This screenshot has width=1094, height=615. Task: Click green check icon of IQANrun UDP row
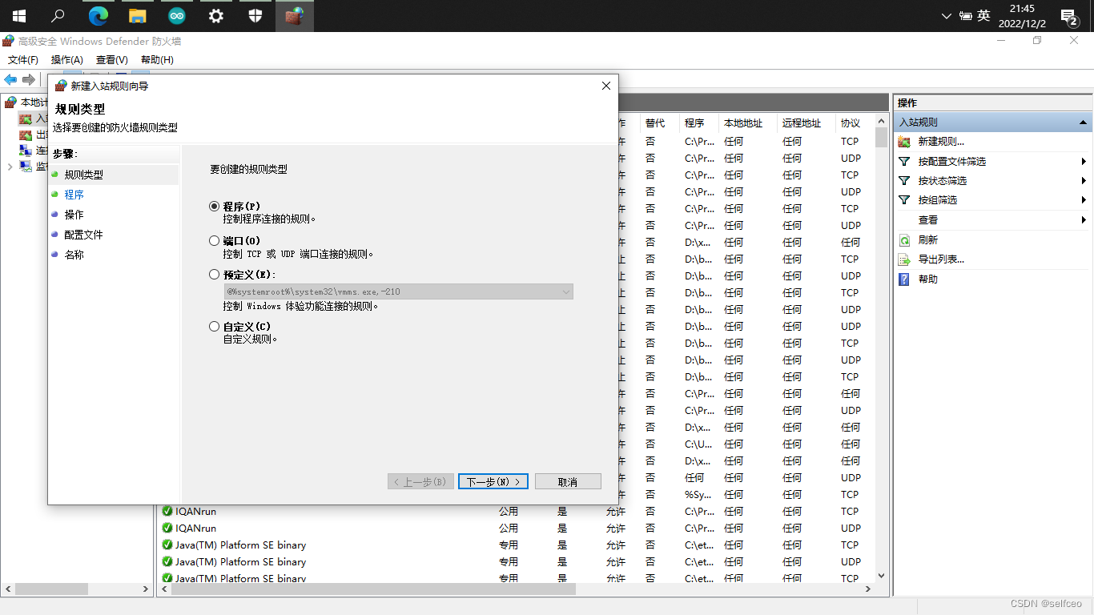(167, 528)
